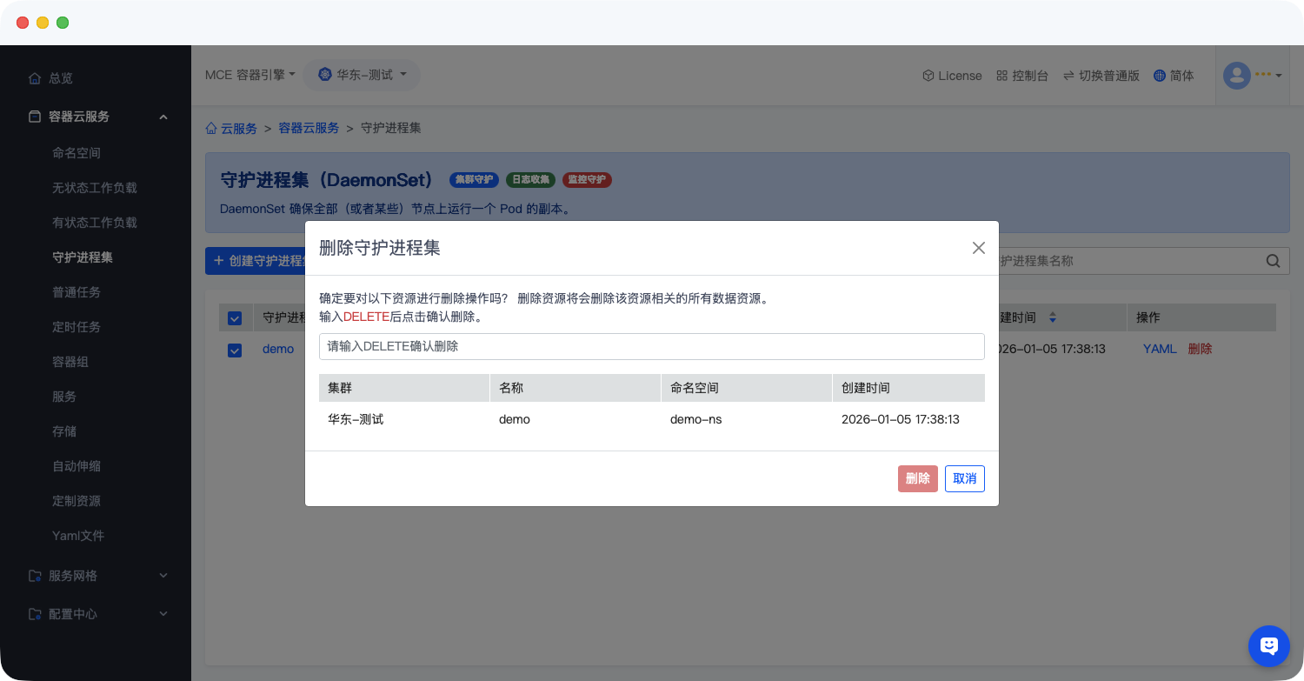Image resolution: width=1304 pixels, height=681 pixels.
Task: Open 总览 overview in the sidebar
Action: (61, 78)
